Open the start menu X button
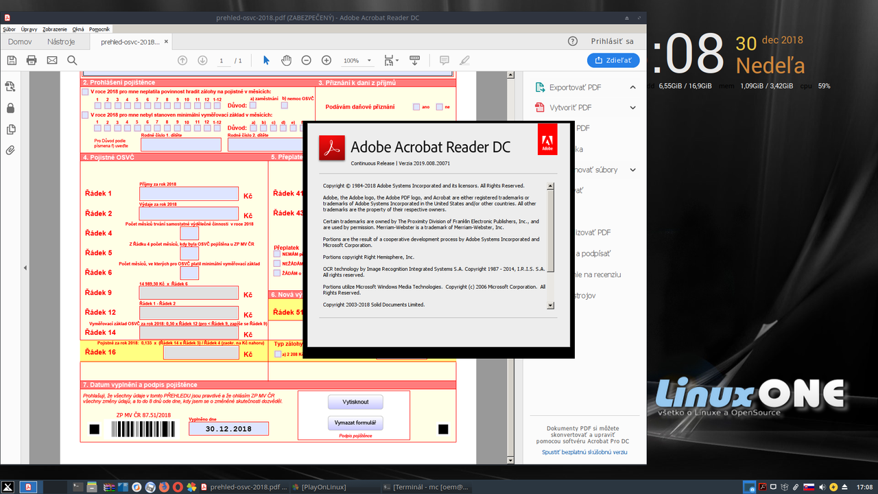This screenshot has height=494, width=878. [x=8, y=487]
